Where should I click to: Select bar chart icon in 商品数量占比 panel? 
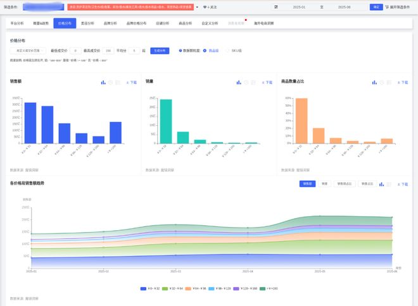pos(374,82)
